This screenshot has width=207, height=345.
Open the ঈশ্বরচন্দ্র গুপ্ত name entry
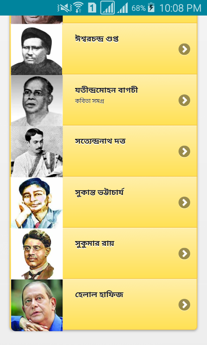tap(97, 39)
